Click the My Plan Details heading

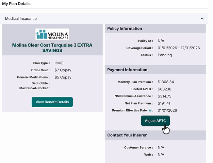[x=16, y=4]
